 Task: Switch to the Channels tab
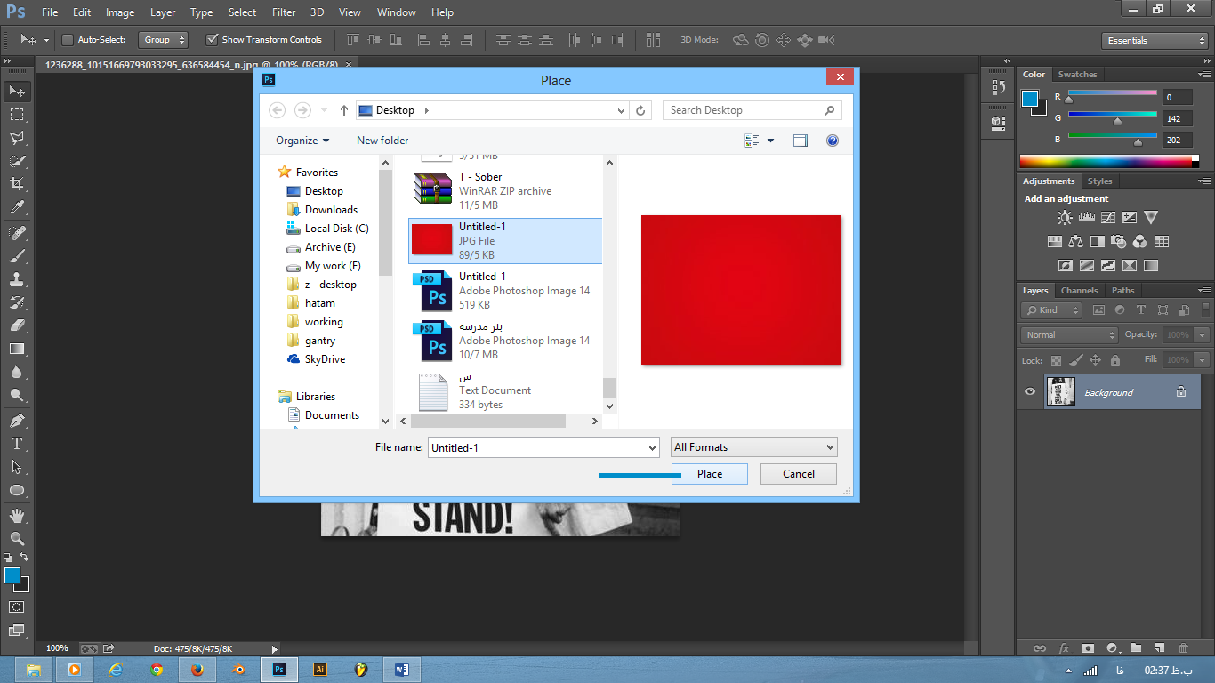(1079, 291)
